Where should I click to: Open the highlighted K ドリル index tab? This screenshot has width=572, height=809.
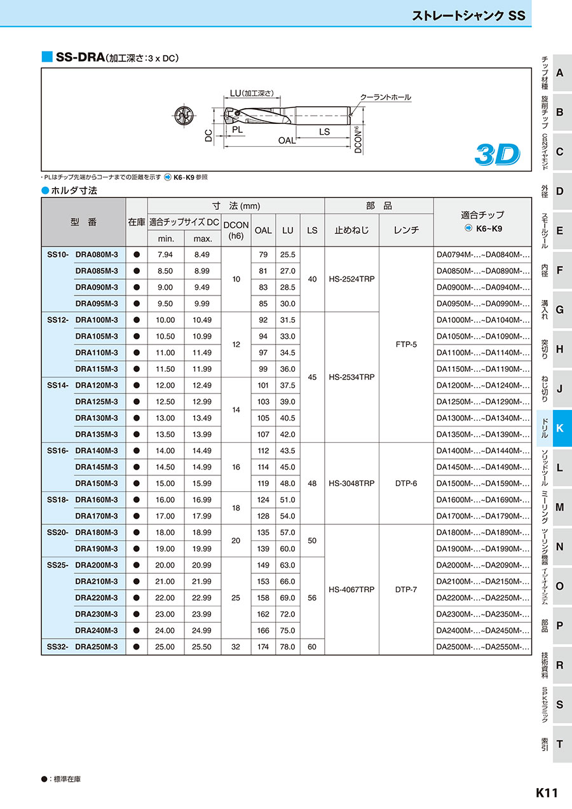pyautogui.click(x=559, y=428)
